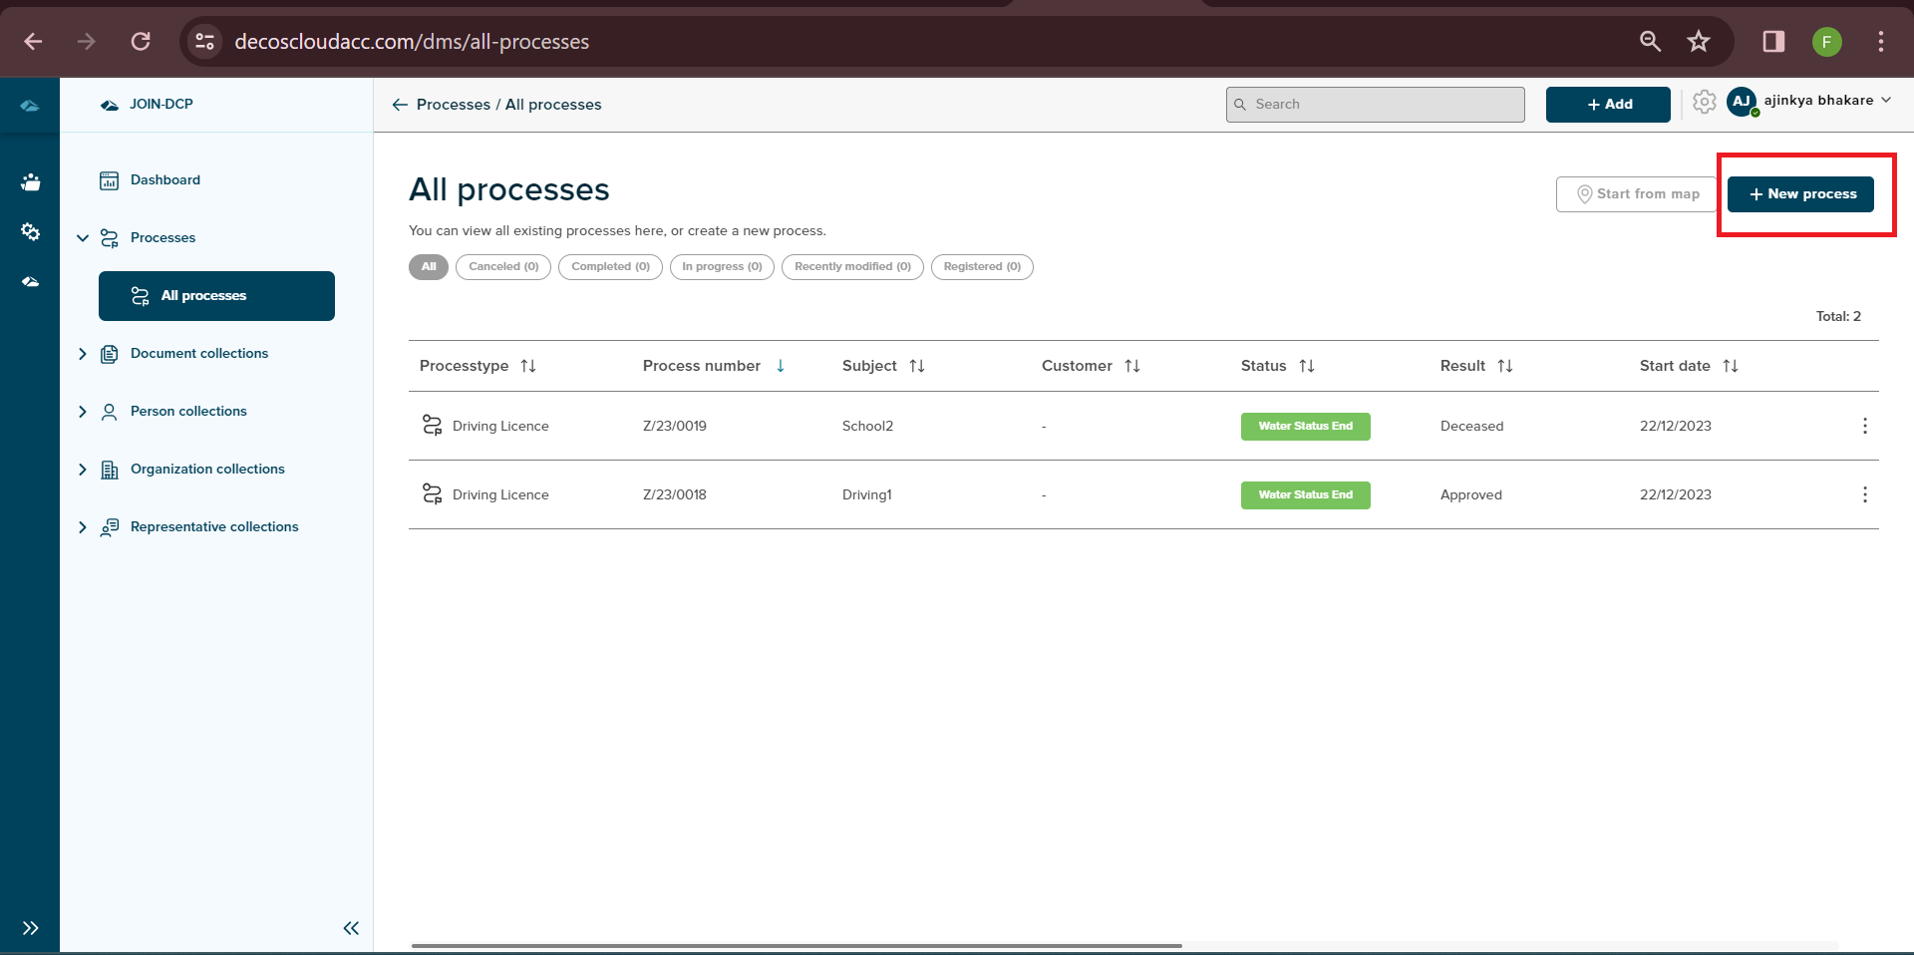The width and height of the screenshot is (1914, 955).
Task: Open the three-dot menu for Z/23/0019
Action: 1864,426
